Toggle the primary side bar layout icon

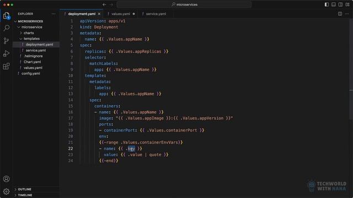(x=327, y=4)
